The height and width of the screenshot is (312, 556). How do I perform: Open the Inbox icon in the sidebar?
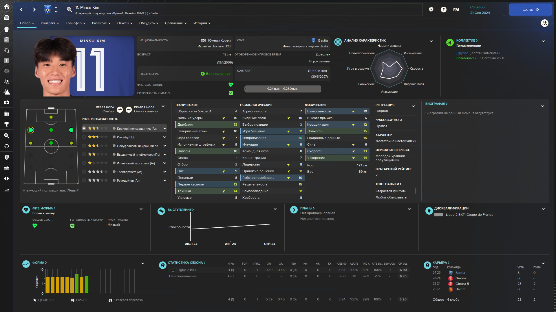6,18
